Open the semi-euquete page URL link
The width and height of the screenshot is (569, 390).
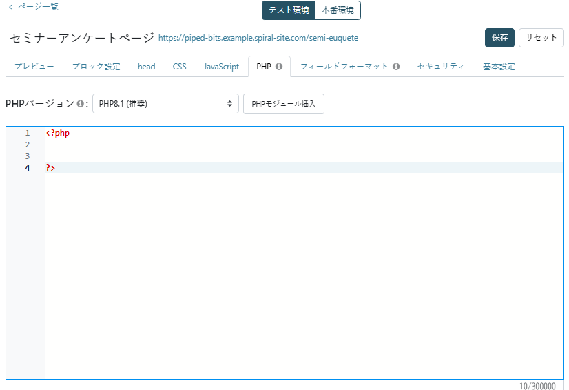[x=258, y=38]
